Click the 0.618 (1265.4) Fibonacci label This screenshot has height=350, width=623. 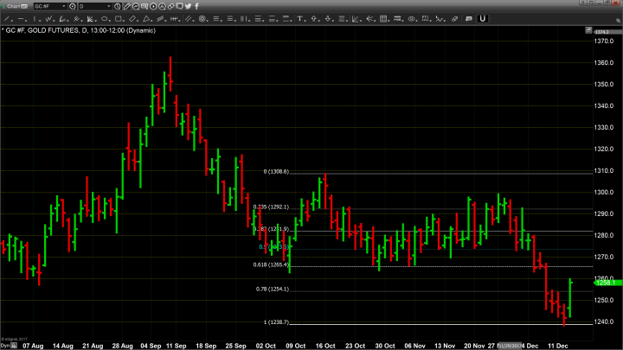271,264
